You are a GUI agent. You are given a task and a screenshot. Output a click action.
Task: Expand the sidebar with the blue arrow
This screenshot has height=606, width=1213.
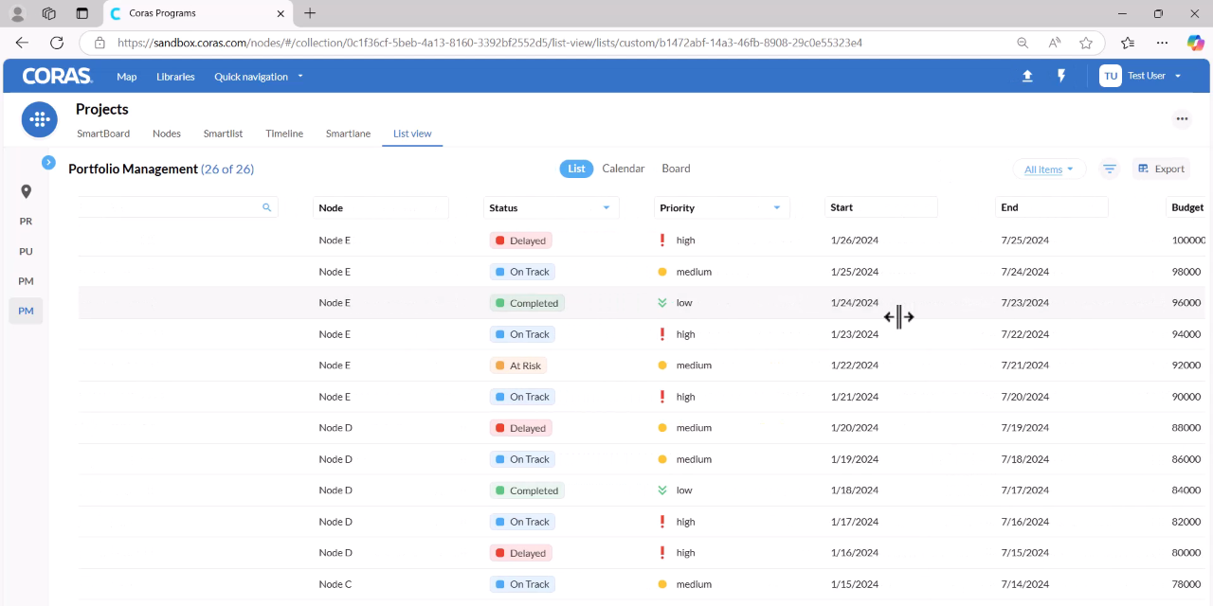click(x=48, y=162)
